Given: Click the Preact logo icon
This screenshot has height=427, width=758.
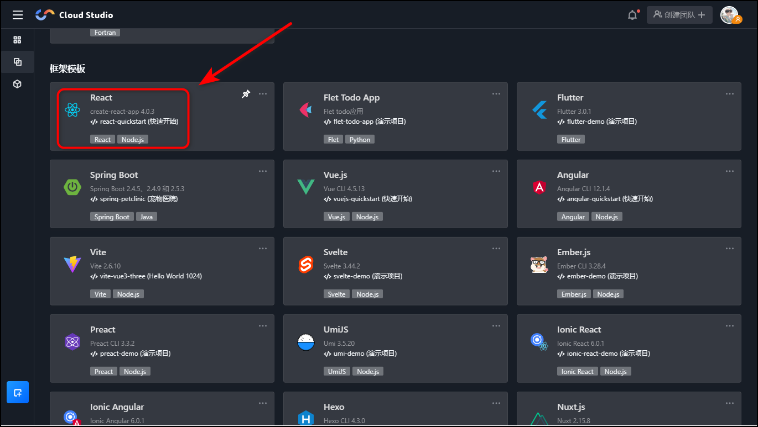Looking at the screenshot, I should point(72,342).
